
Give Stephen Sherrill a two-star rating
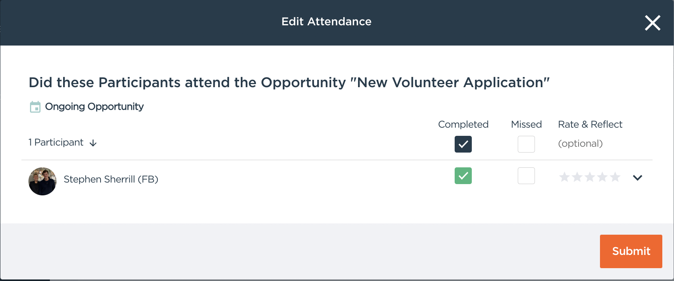click(577, 177)
